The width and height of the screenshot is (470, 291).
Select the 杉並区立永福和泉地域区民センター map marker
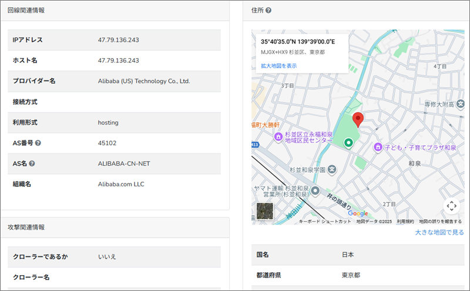278,136
